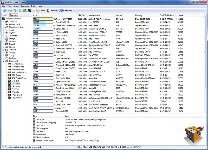The height and width of the screenshot is (150, 208).
Task: Click the Report toolbar button
Action: click(x=40, y=11)
